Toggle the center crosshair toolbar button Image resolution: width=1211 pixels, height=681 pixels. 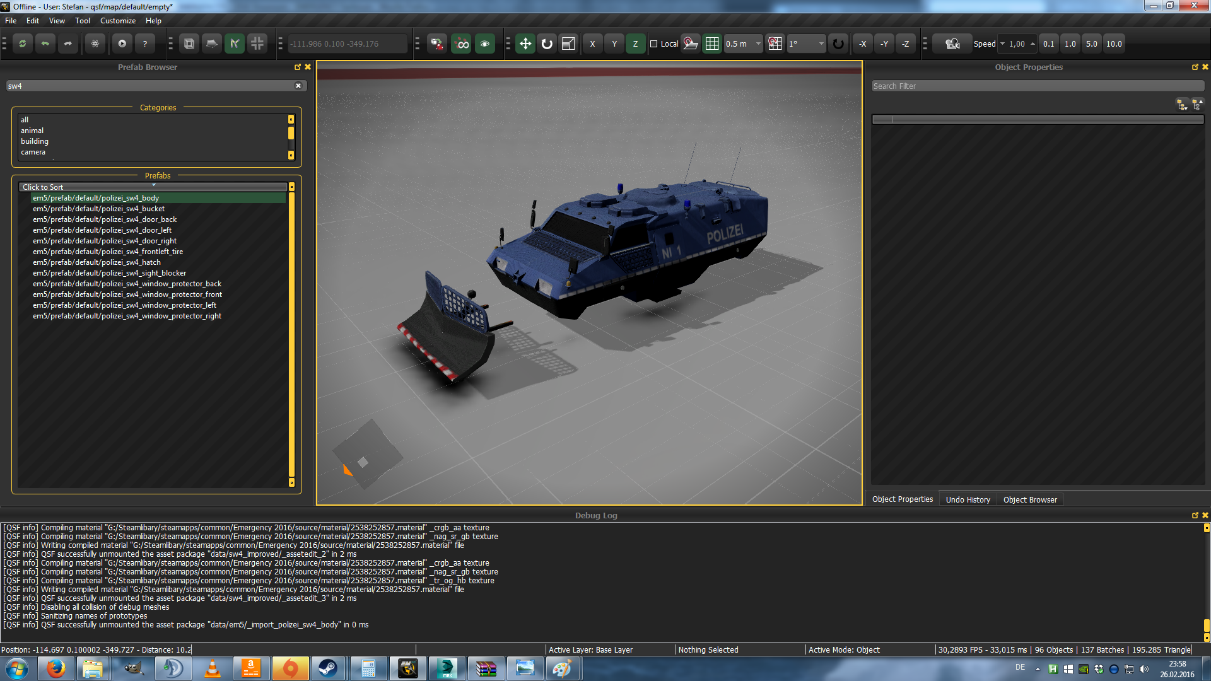pos(257,44)
